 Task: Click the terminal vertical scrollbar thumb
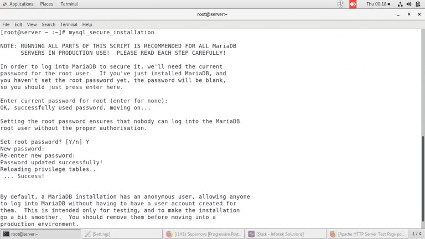pos(423,179)
